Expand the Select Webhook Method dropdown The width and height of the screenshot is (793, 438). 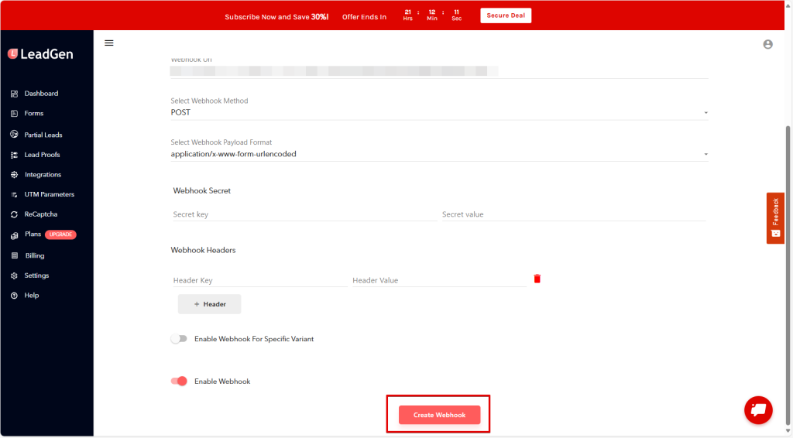[439, 112]
